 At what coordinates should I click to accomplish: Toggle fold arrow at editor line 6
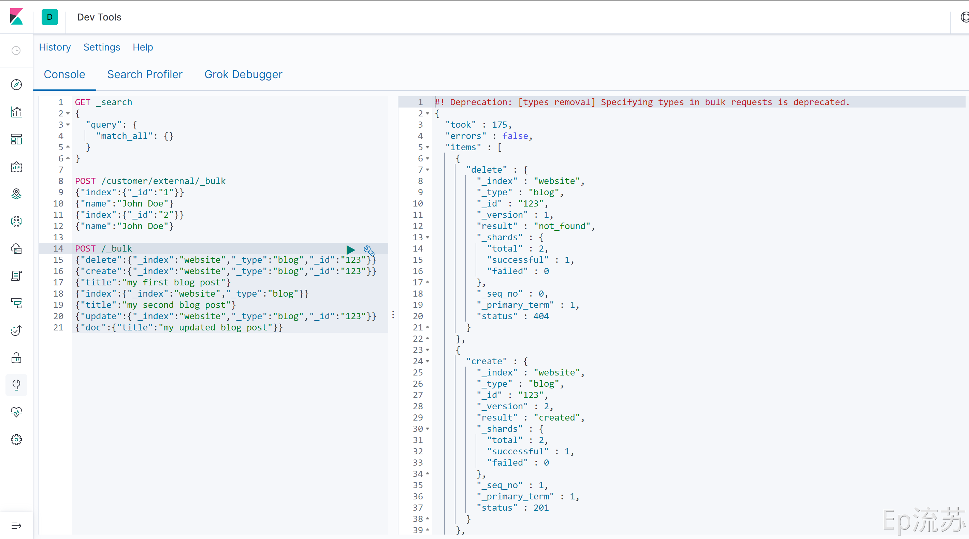point(68,158)
